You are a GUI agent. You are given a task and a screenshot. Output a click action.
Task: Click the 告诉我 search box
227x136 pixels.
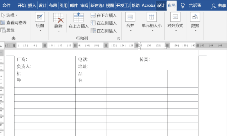pyautogui.click(x=195, y=5)
